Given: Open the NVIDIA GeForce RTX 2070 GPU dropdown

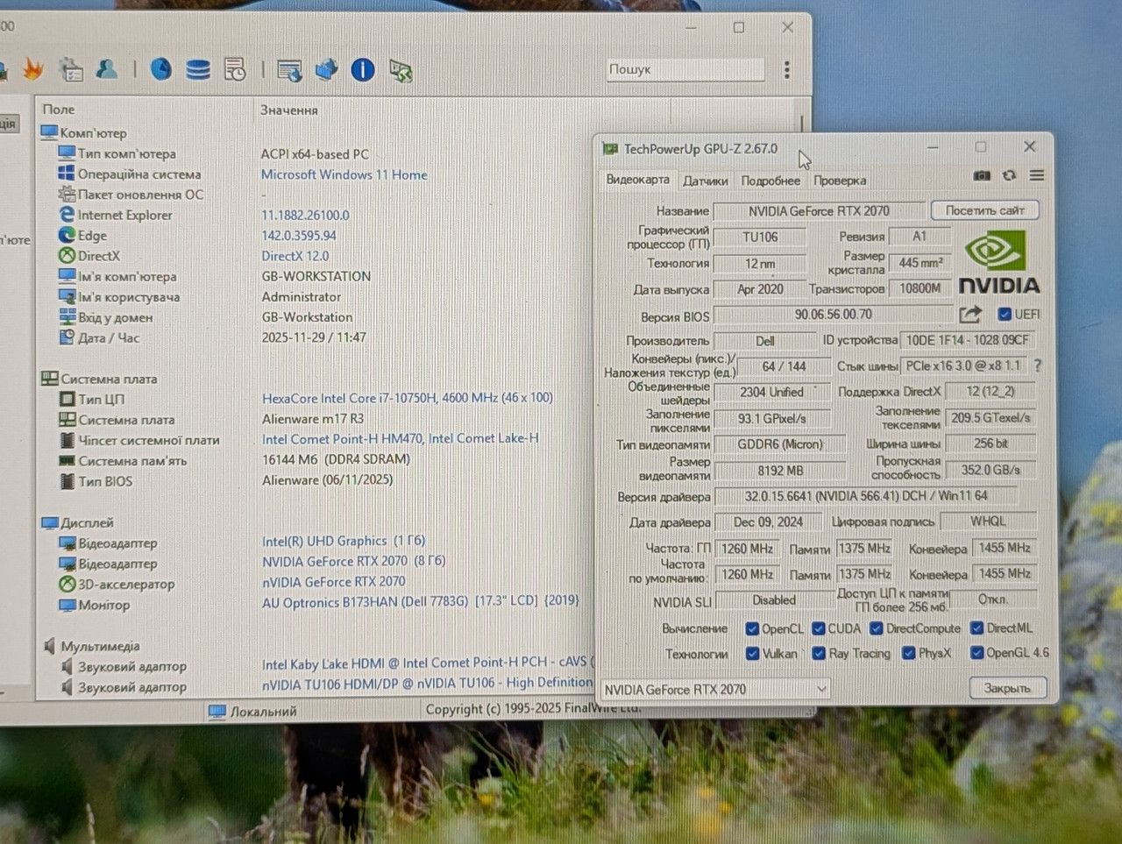Looking at the screenshot, I should (x=715, y=689).
